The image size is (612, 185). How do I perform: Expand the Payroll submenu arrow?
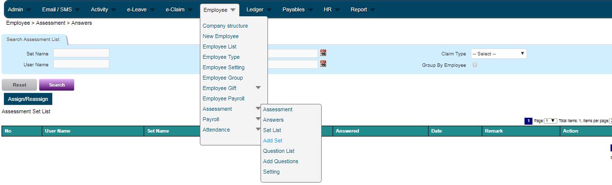[258, 119]
